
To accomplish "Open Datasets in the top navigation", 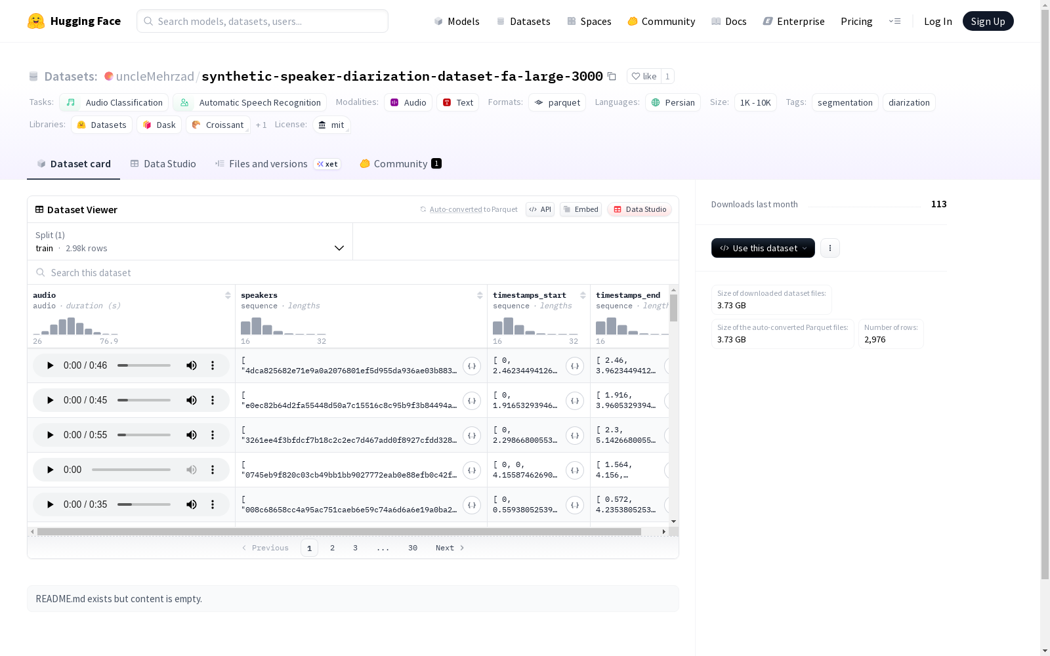I will click(523, 21).
